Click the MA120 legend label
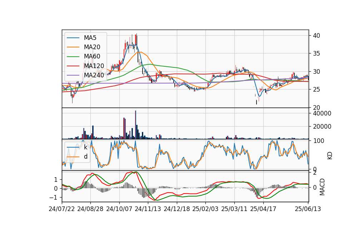 point(94,66)
